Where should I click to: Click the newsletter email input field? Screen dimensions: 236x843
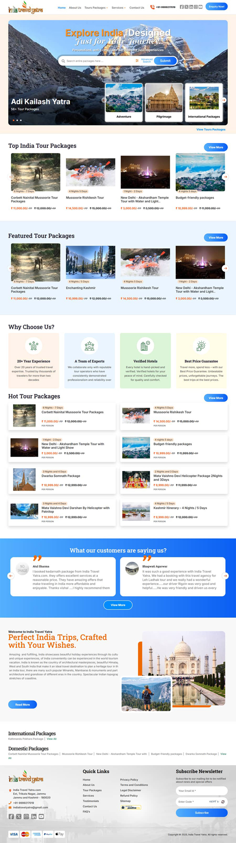(201, 791)
